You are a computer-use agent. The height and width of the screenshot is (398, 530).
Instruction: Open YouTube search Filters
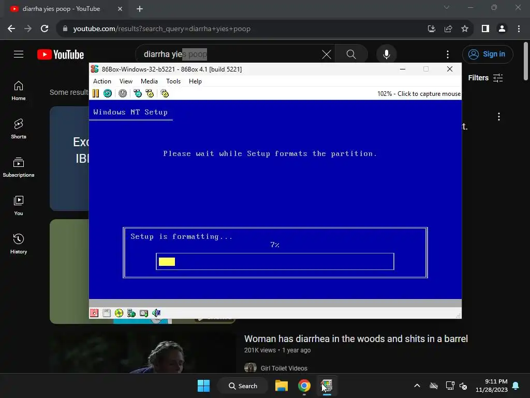click(x=485, y=78)
